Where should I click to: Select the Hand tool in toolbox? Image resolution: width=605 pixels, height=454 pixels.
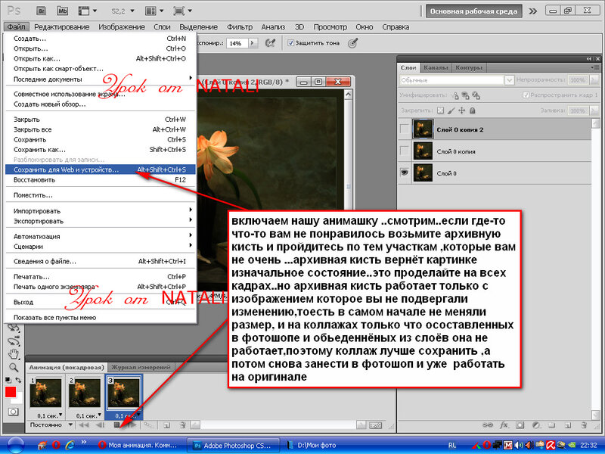click(12, 353)
